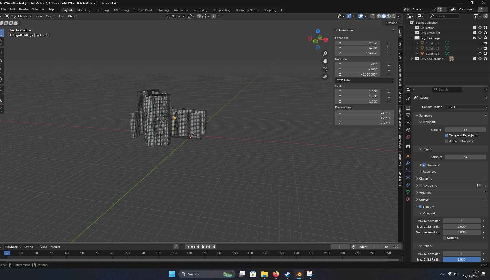The height and width of the screenshot is (280, 490).
Task: Open XYZ Euler rotation mode dropdown
Action: tap(365, 80)
